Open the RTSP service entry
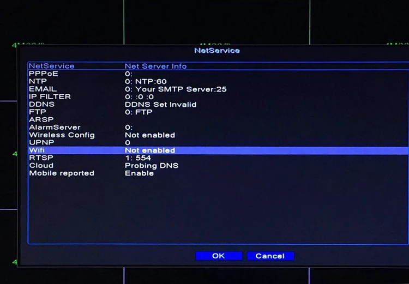Screen dimensions: 409x284 (218, 158)
